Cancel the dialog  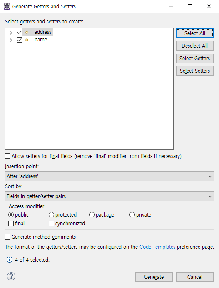tap(195, 277)
